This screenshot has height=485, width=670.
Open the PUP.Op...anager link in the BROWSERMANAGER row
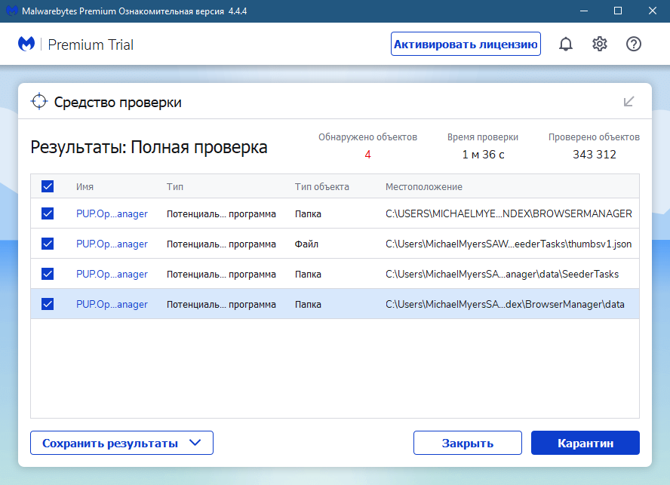pos(112,213)
